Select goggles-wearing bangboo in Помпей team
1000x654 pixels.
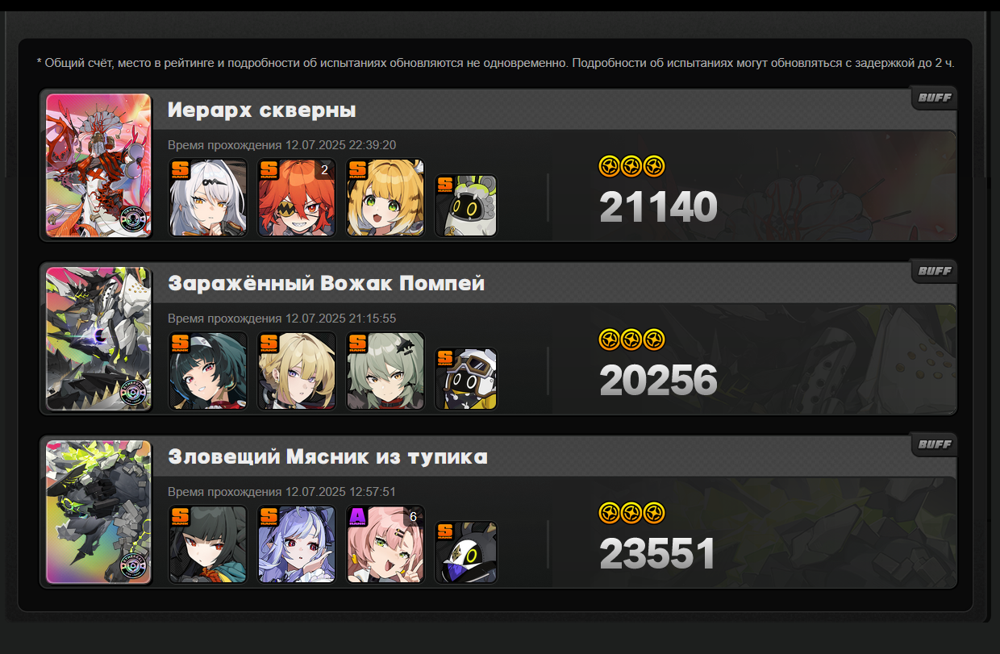point(466,380)
